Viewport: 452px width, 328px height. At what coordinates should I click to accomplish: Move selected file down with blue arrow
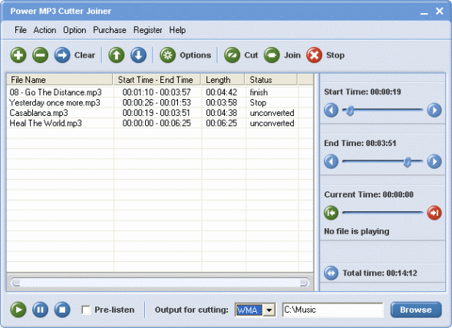pos(138,55)
